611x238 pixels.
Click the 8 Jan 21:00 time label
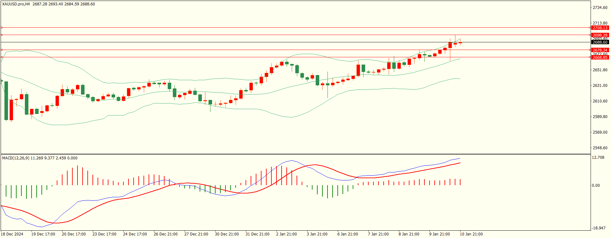tap(409, 234)
